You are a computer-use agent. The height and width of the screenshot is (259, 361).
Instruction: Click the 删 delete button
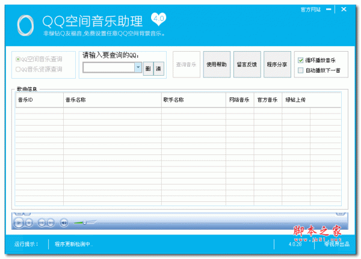coord(148,69)
